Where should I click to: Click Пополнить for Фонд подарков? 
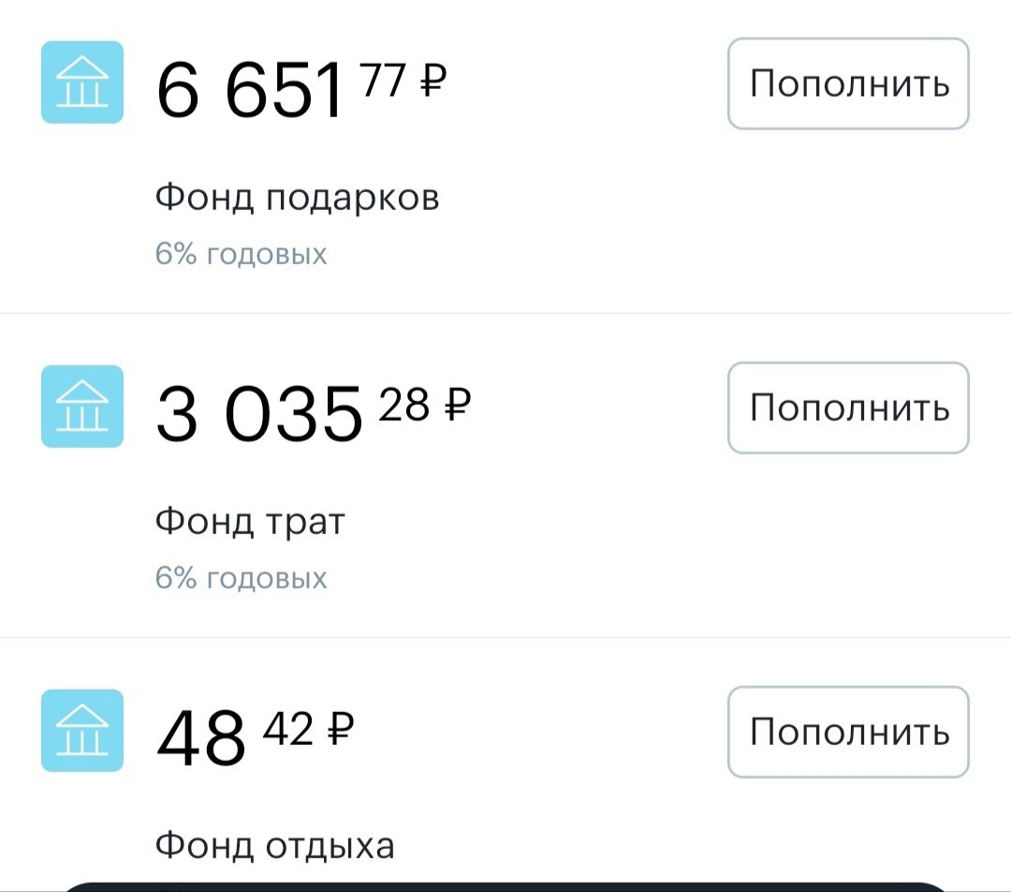pos(848,84)
